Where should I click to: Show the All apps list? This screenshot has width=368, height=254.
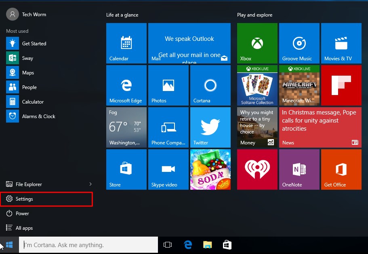pos(24,228)
